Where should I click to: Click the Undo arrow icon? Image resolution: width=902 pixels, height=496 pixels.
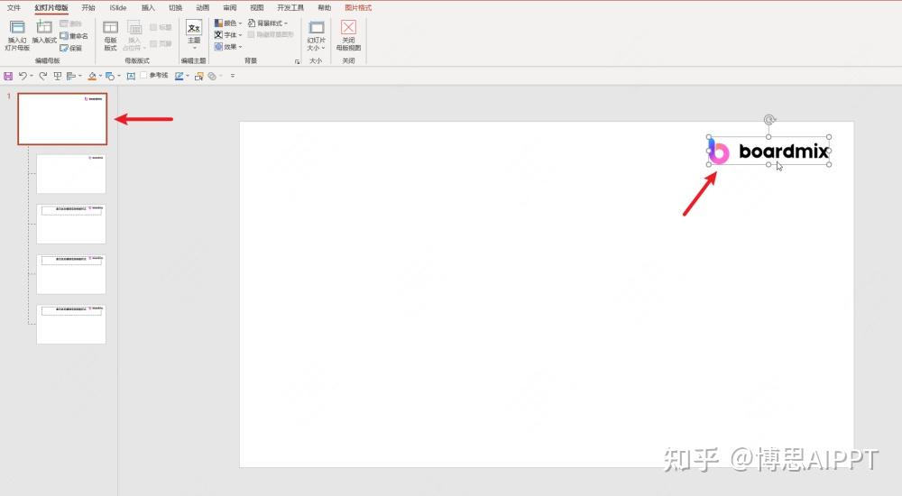click(x=23, y=76)
